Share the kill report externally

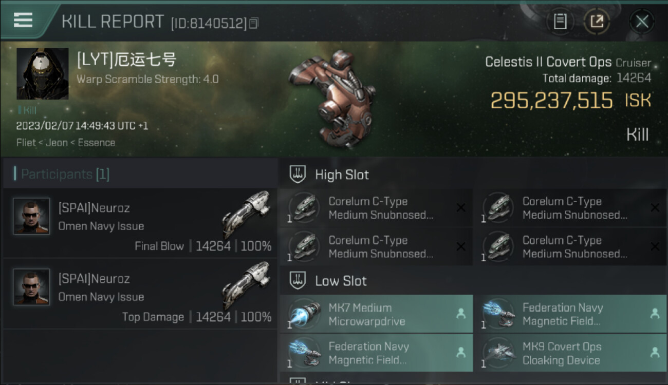click(x=597, y=22)
